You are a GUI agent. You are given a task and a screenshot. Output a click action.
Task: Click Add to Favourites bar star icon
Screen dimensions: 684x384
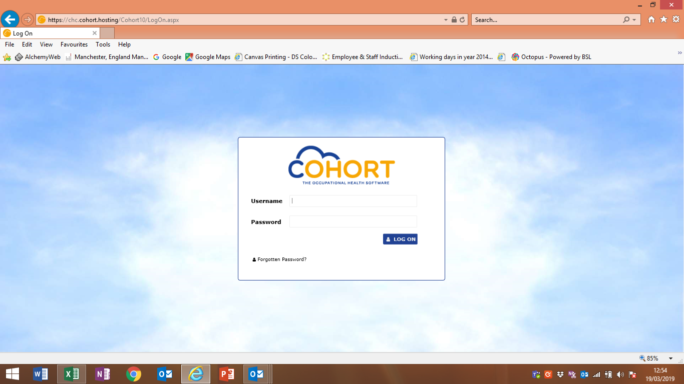point(7,57)
